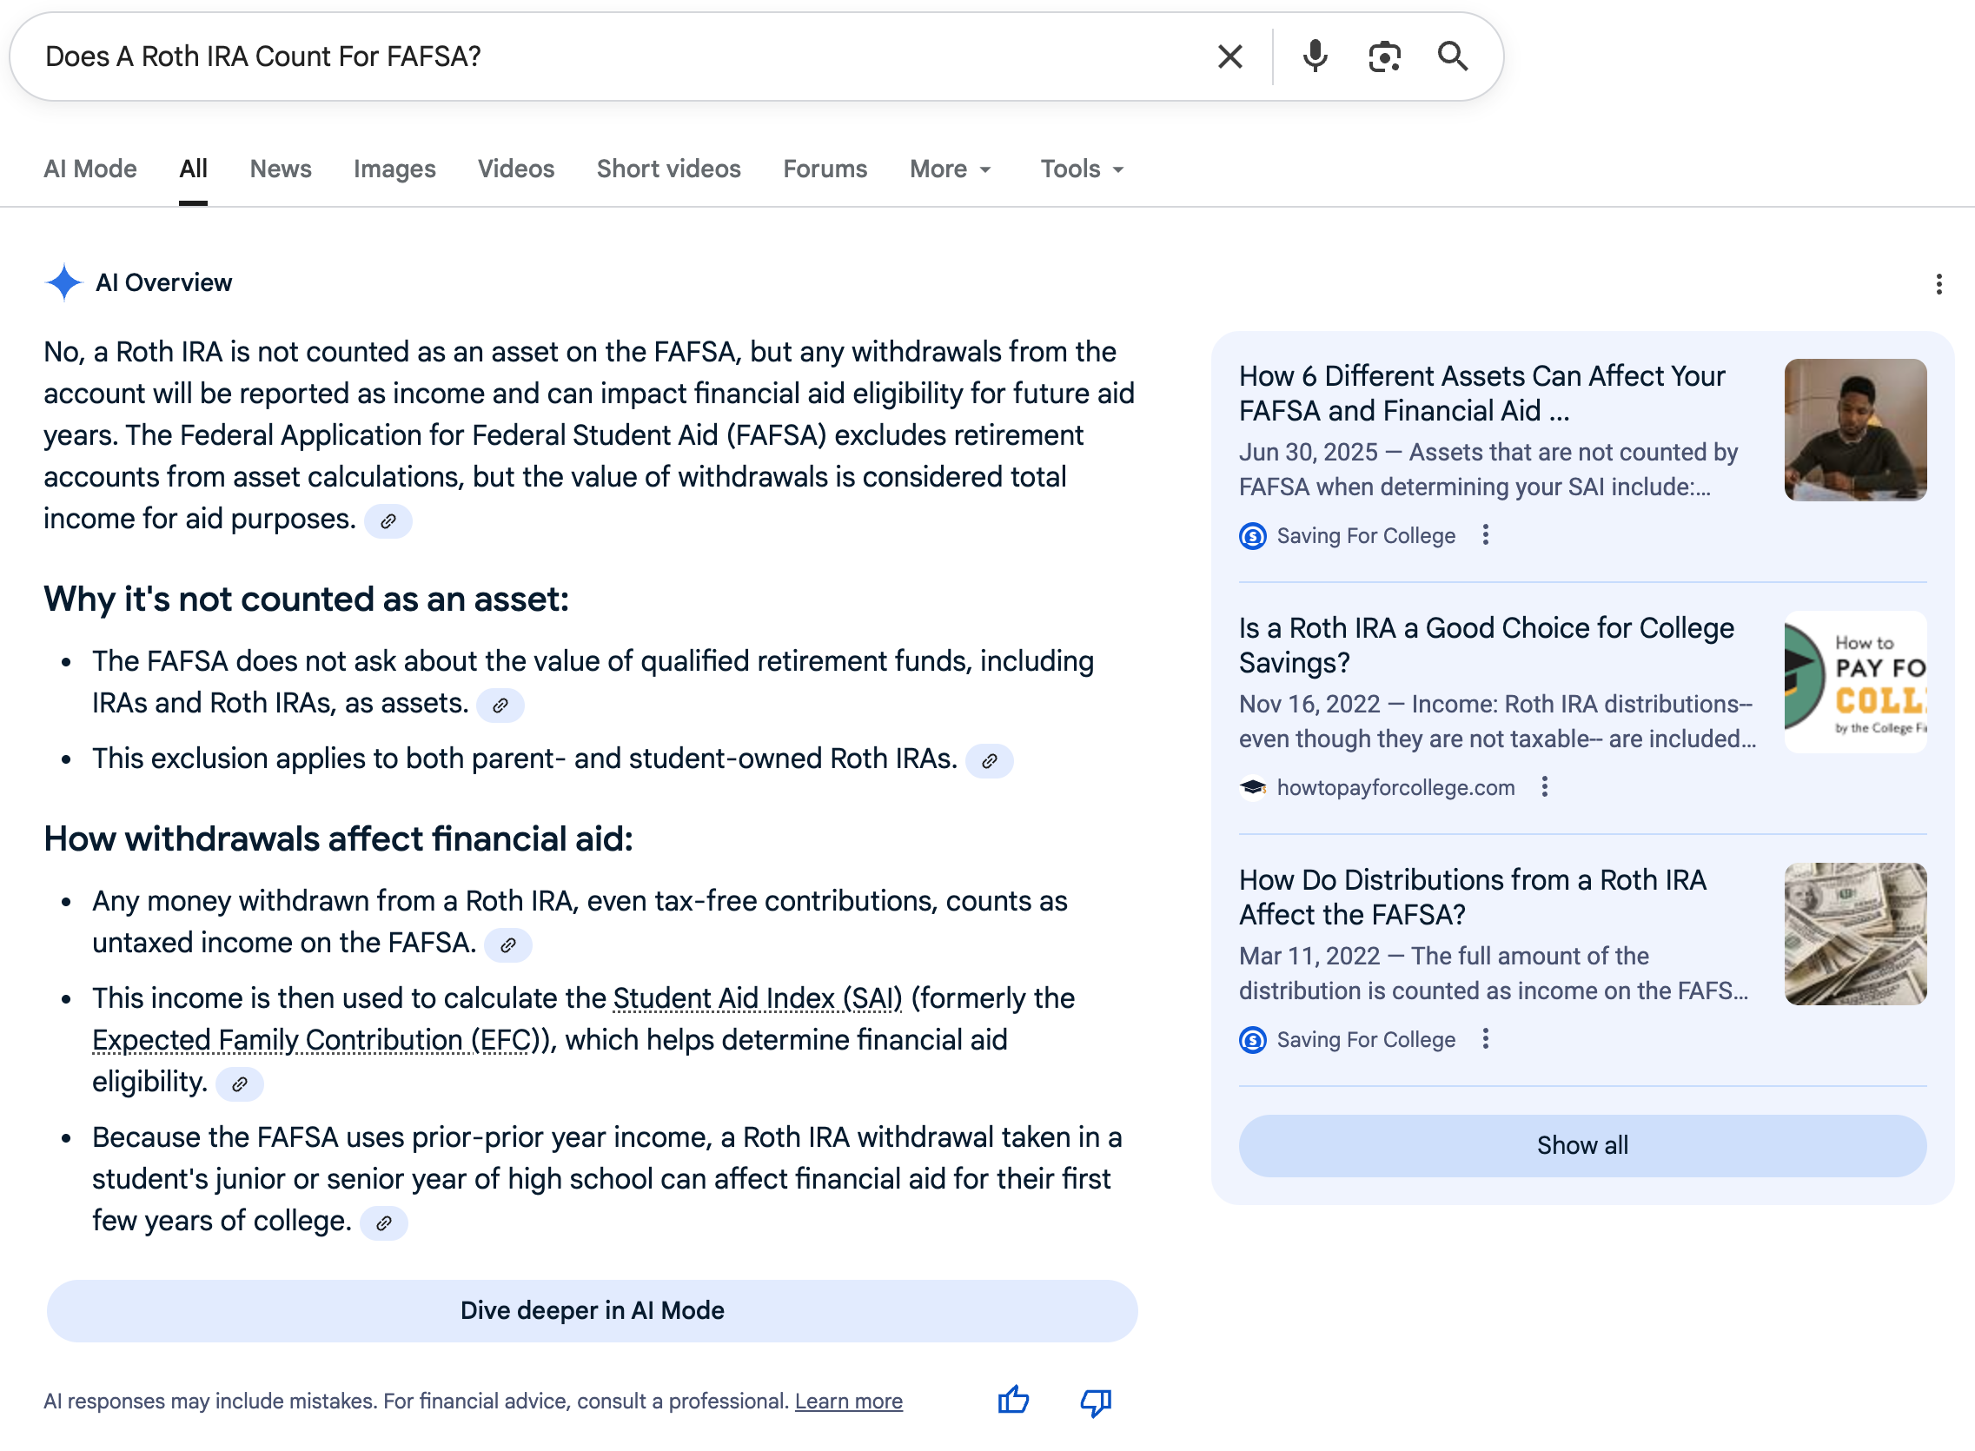Expand the Tools dropdown

click(1081, 169)
